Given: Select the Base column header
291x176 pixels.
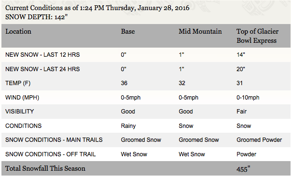Looking at the screenshot, I should pyautogui.click(x=128, y=31).
